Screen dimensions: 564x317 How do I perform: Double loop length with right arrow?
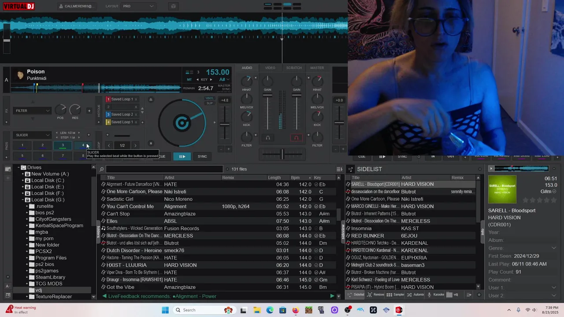[135, 145]
